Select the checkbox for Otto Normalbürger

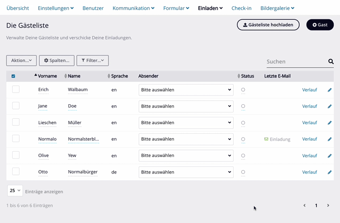[x=16, y=172]
